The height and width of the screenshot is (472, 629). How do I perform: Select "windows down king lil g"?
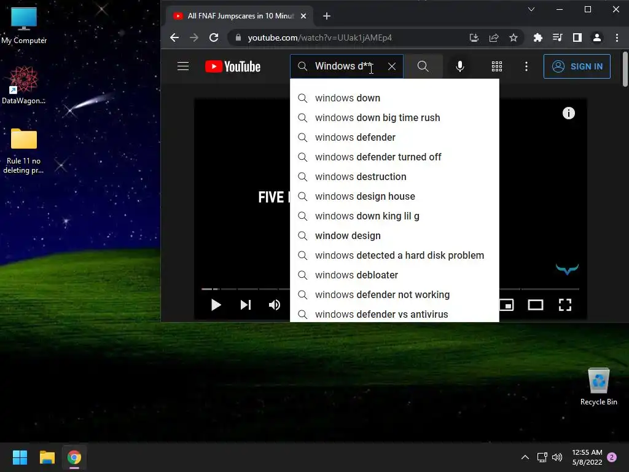coord(395,216)
